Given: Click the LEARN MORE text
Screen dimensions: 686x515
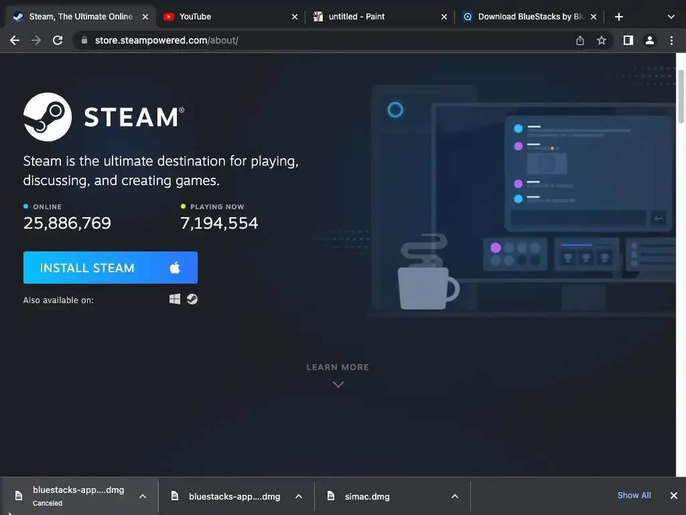Looking at the screenshot, I should point(338,367).
